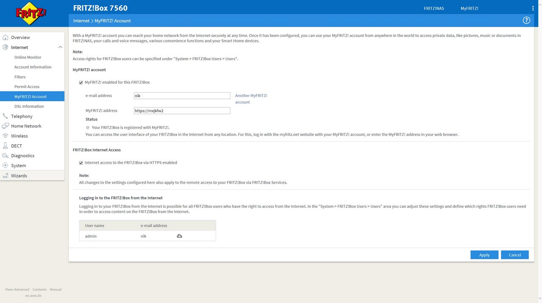Open the help question mark icon
The width and height of the screenshot is (542, 303).
(x=526, y=20)
